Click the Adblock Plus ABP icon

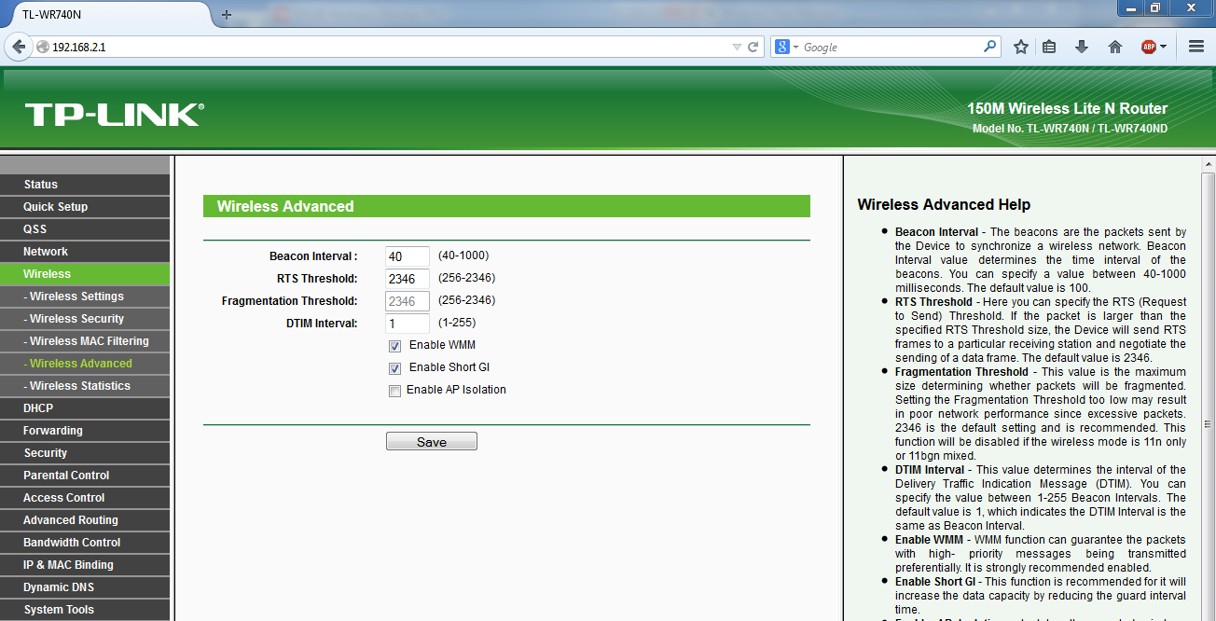click(x=1149, y=47)
